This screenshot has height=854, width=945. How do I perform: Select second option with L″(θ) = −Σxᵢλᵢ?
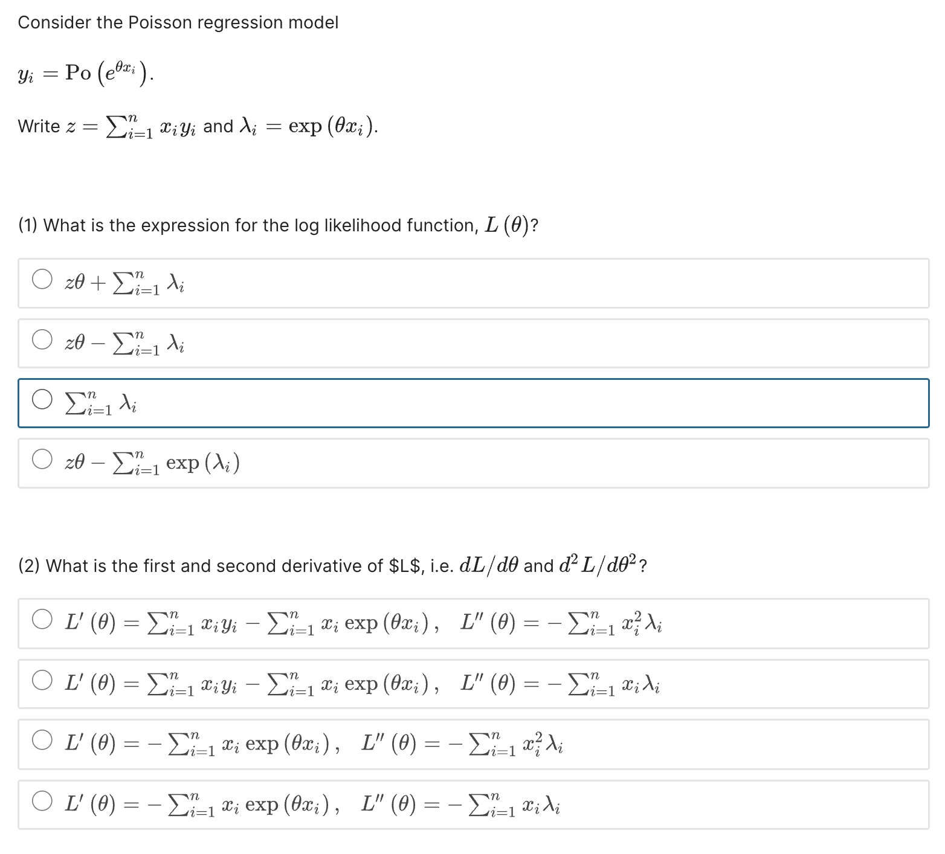(42, 682)
